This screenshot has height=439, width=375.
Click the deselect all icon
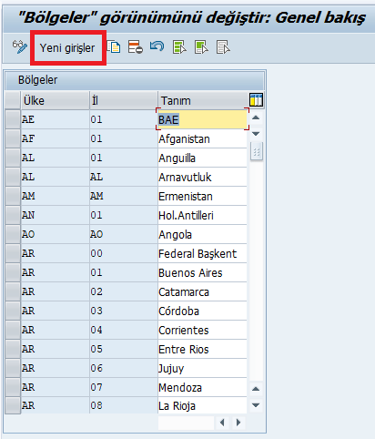point(223,47)
